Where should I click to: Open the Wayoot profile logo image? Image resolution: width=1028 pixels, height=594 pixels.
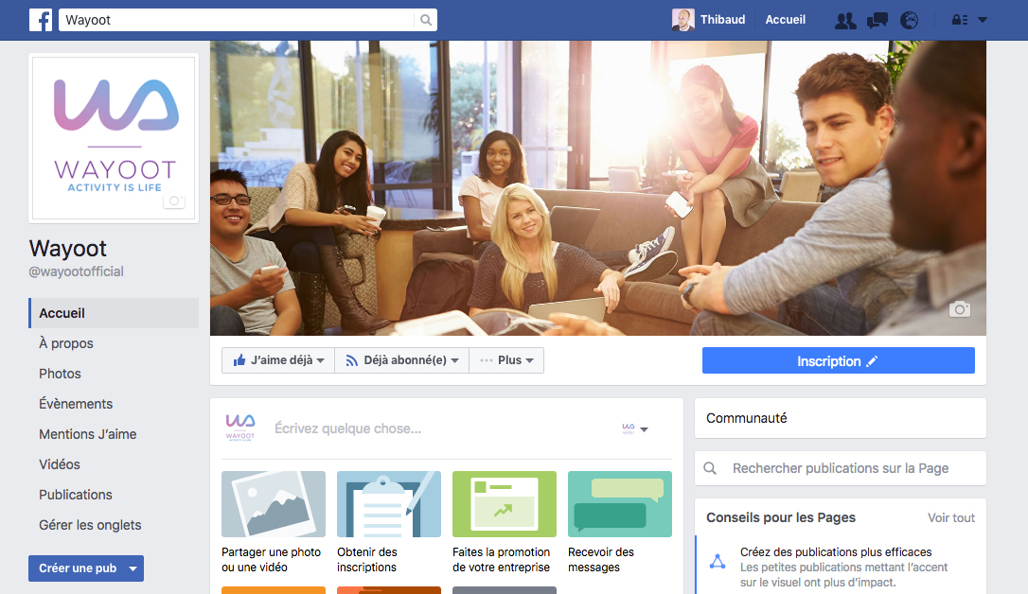114,138
